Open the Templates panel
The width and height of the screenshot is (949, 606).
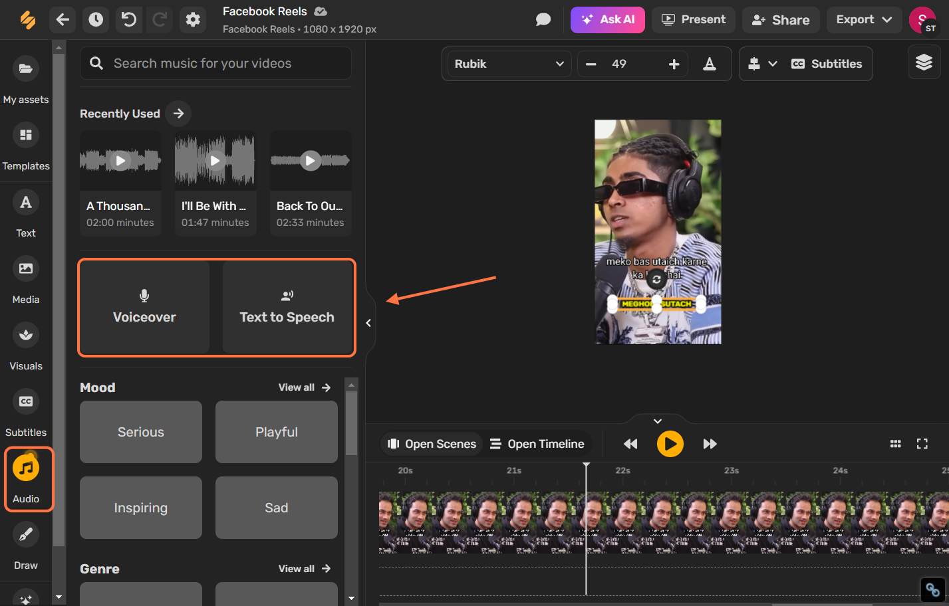point(26,147)
